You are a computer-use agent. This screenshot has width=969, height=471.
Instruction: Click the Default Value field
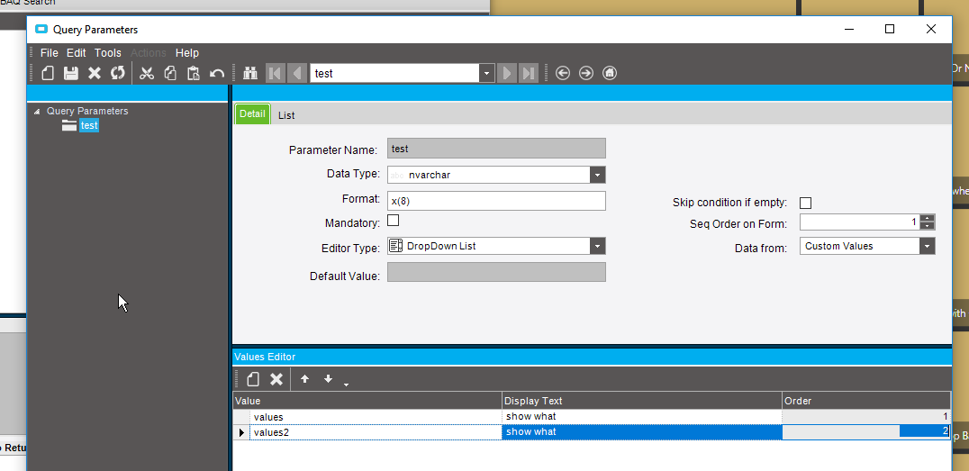click(496, 272)
